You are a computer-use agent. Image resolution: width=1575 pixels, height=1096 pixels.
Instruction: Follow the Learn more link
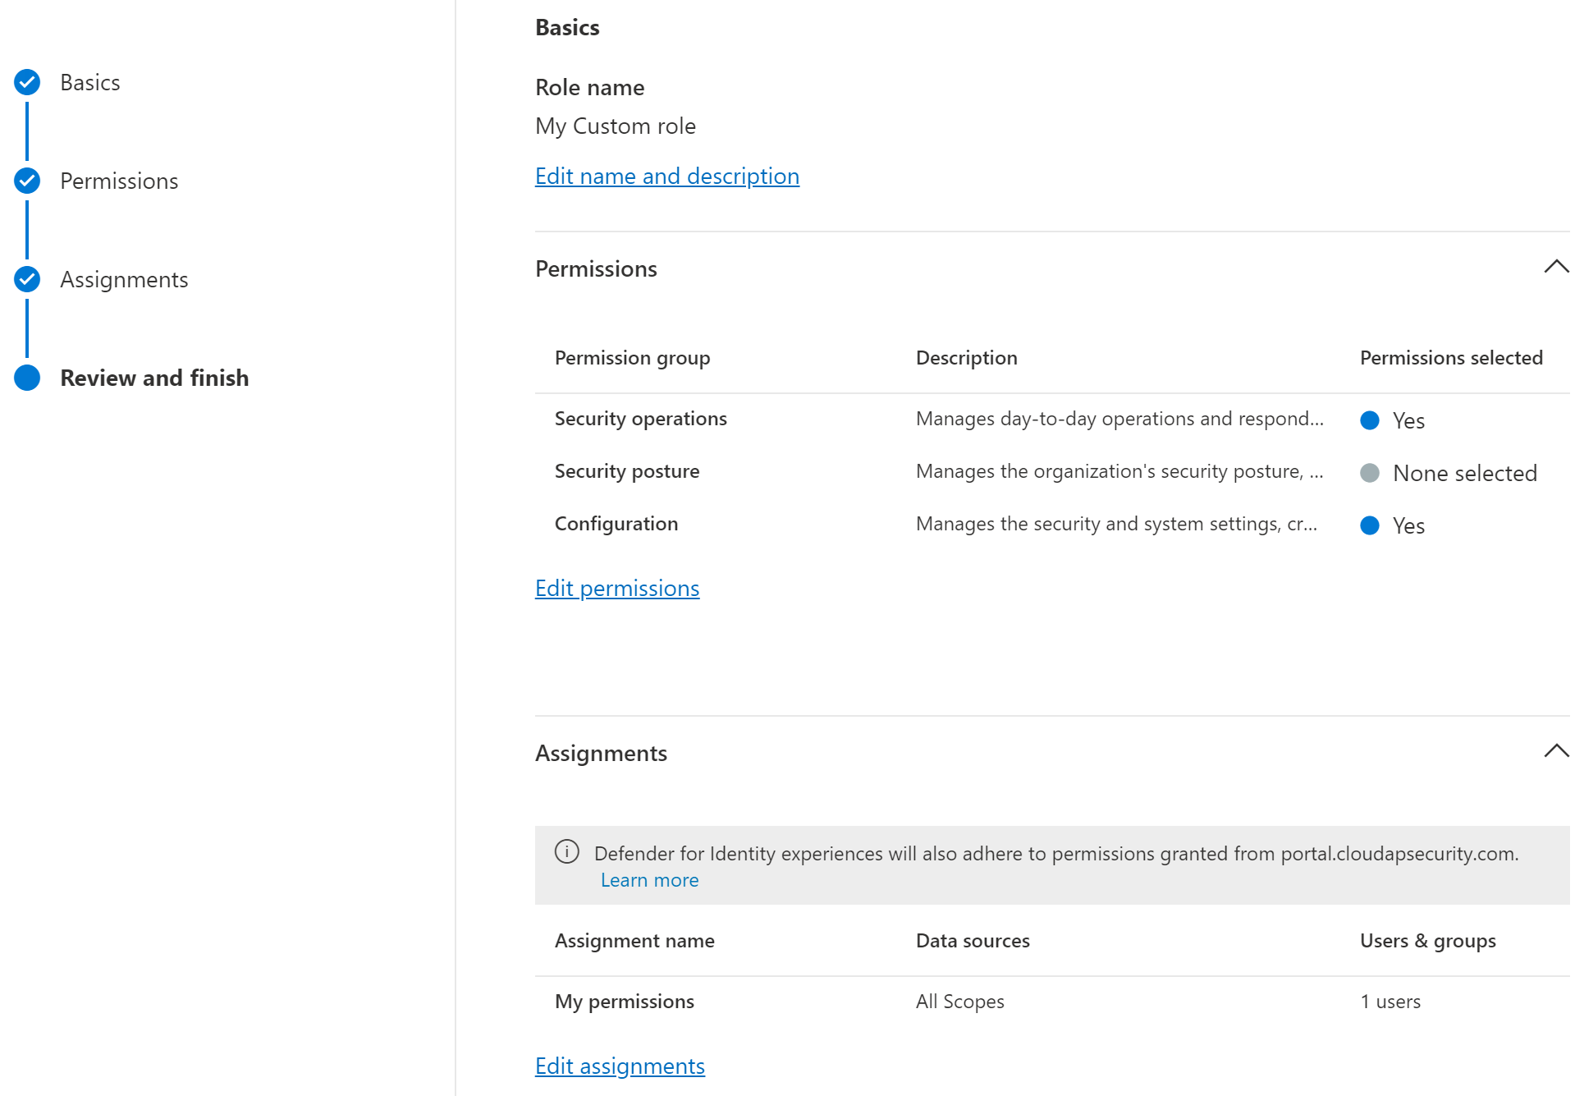pyautogui.click(x=649, y=880)
